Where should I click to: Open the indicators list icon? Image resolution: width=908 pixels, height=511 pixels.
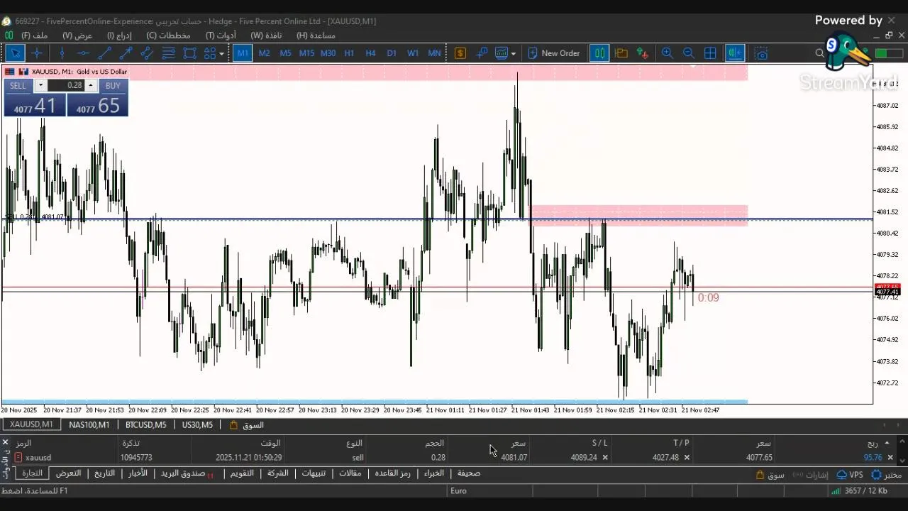click(x=502, y=53)
